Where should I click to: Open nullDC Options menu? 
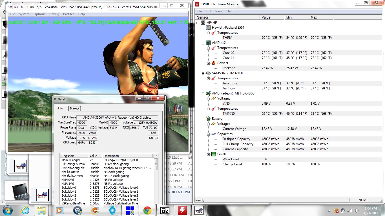click(39, 14)
